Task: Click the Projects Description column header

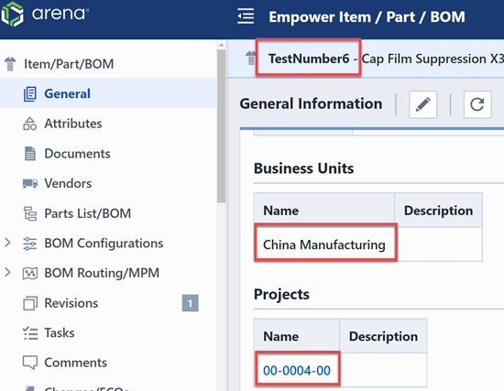Action: 383,336
